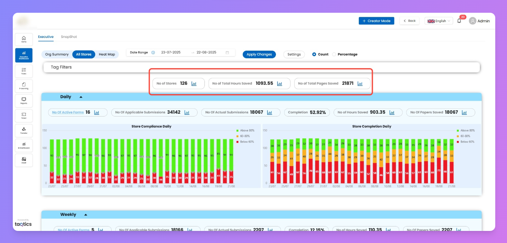Collapse the Weekly section arrow
This screenshot has width=507, height=243.
tap(86, 215)
